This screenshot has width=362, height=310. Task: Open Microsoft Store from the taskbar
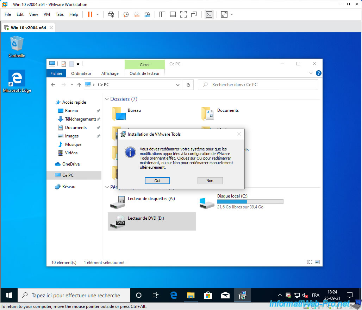(208, 295)
